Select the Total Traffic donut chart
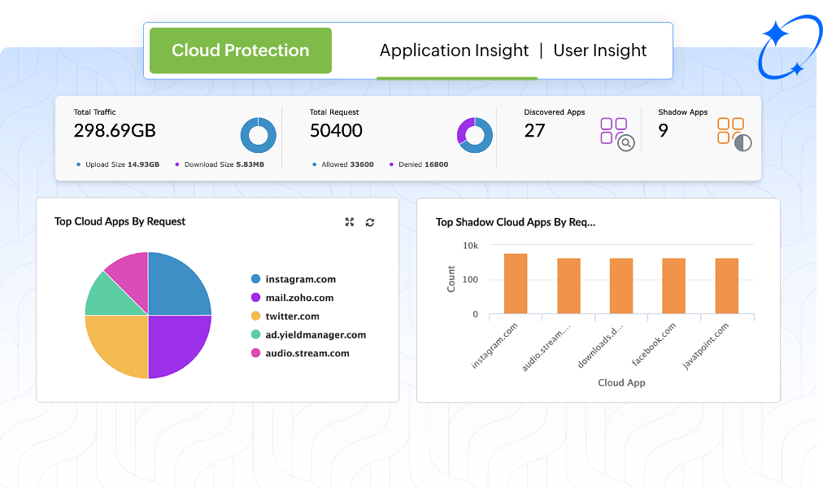 (x=258, y=135)
